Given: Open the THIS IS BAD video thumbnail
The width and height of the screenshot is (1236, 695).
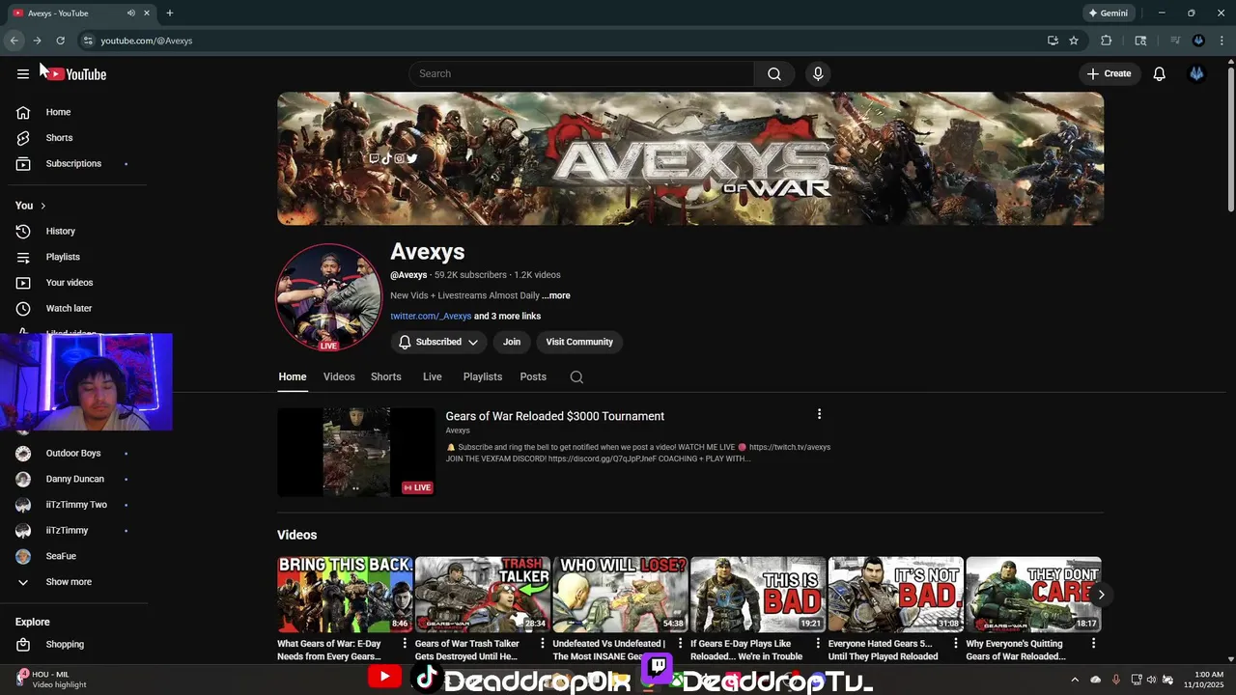Looking at the screenshot, I should click(x=758, y=595).
